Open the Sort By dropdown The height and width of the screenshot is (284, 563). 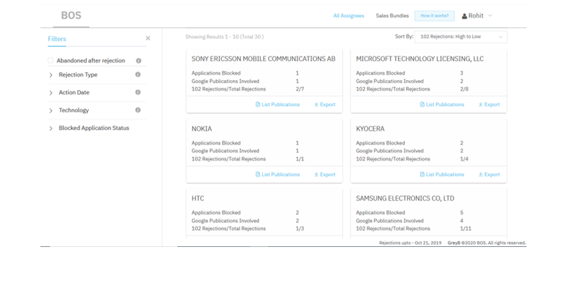461,36
